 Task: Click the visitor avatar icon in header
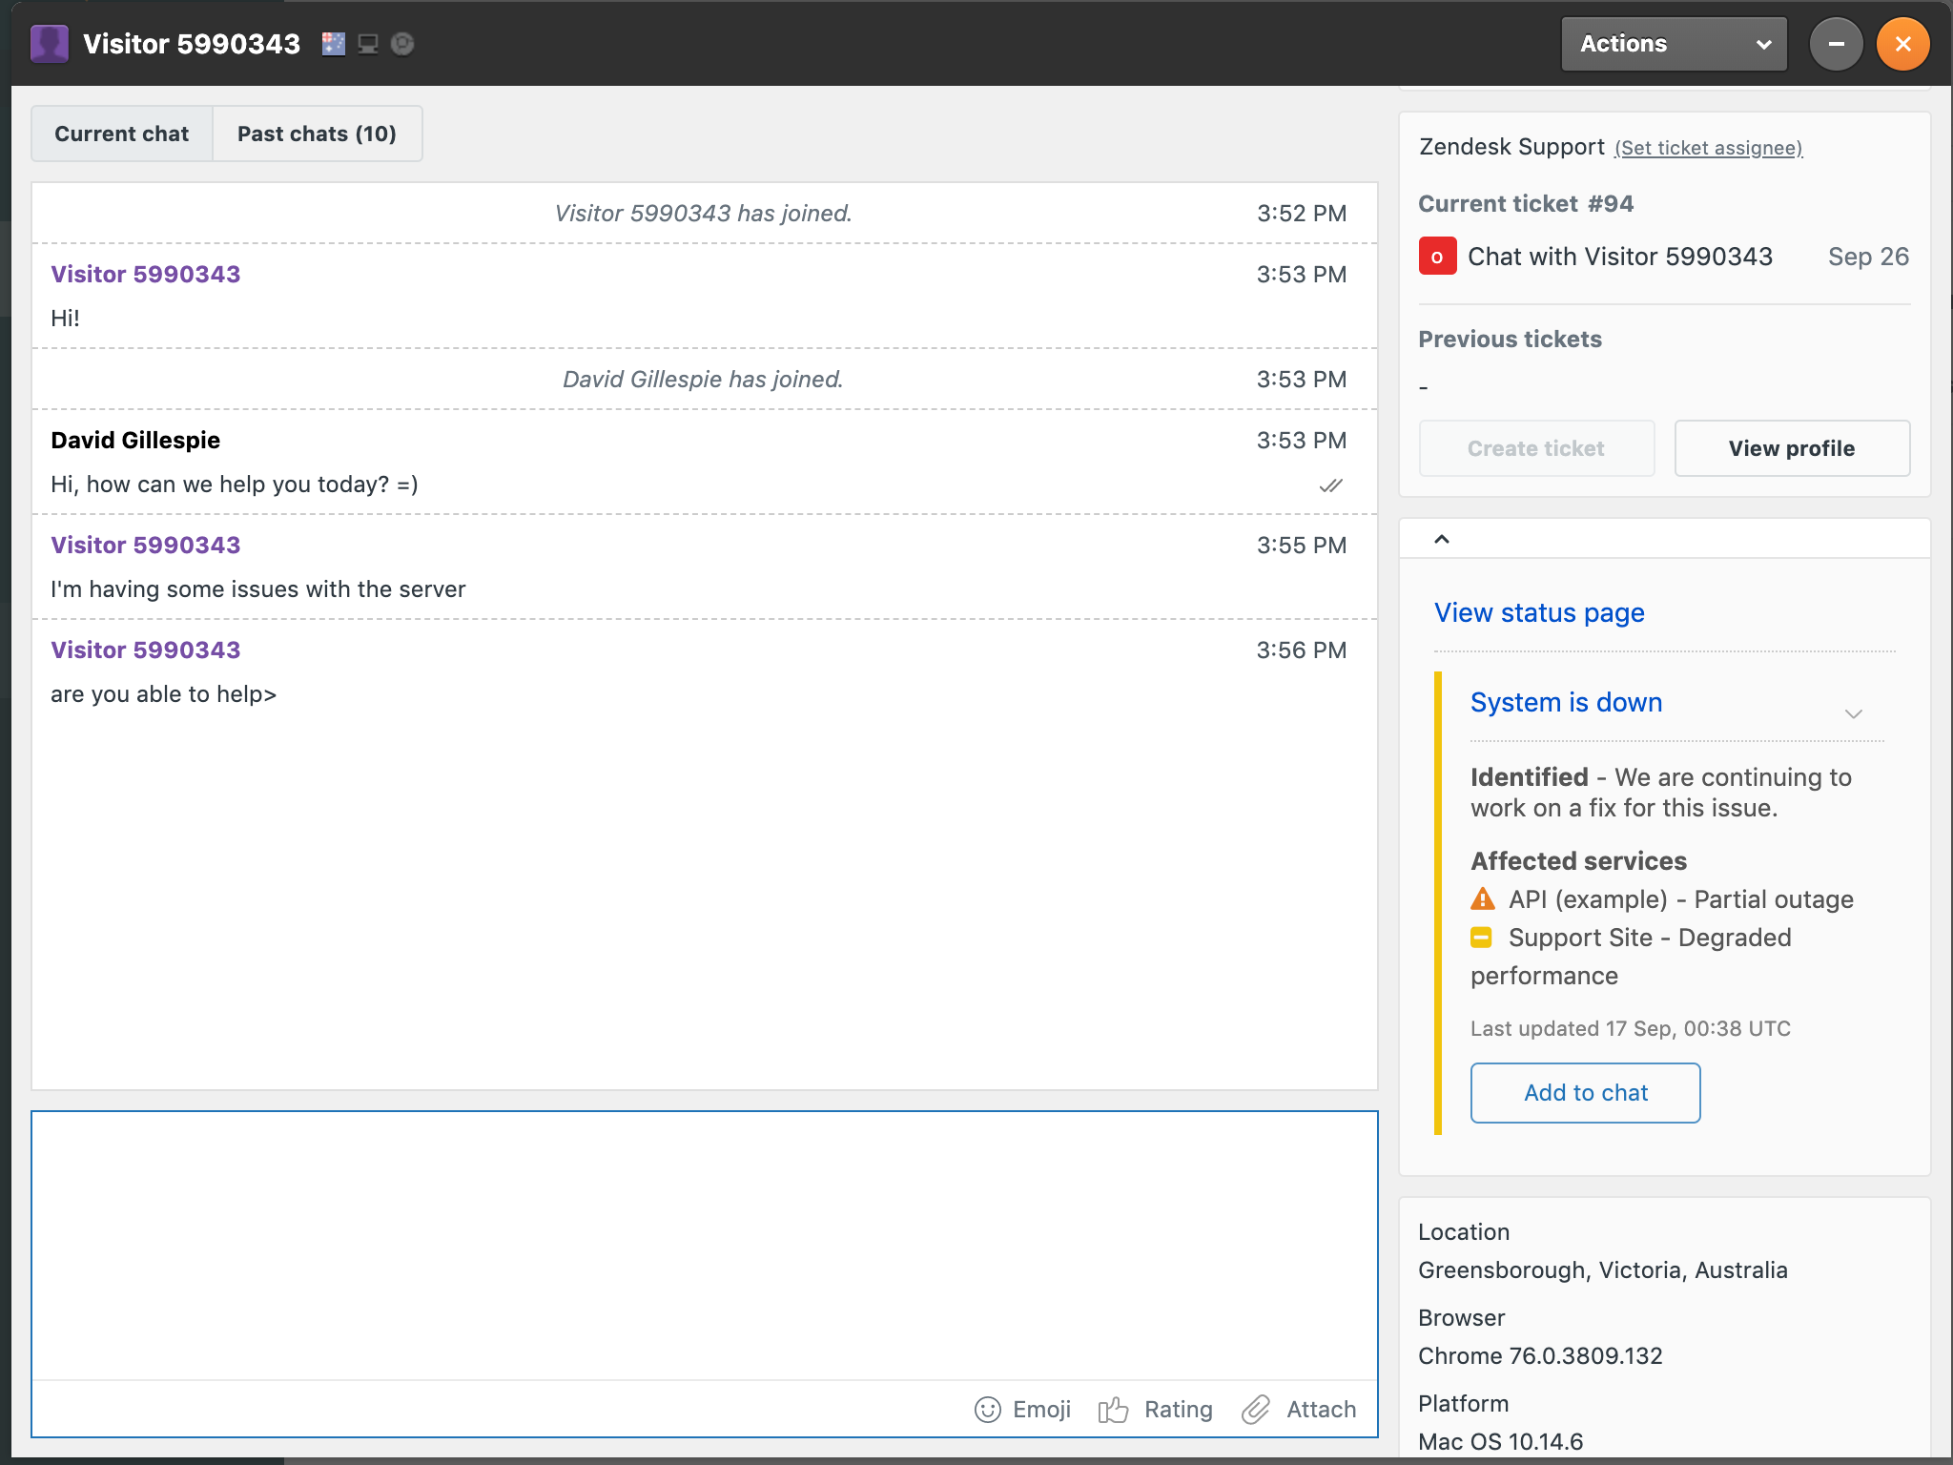pyautogui.click(x=50, y=44)
